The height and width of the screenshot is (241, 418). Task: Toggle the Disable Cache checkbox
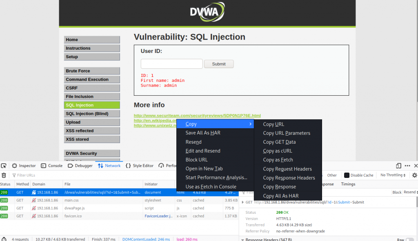[347, 175]
